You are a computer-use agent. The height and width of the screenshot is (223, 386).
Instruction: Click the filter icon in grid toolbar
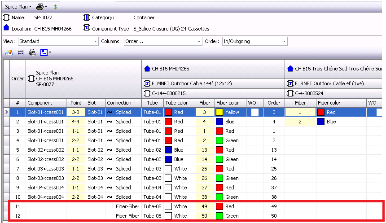tap(9, 52)
